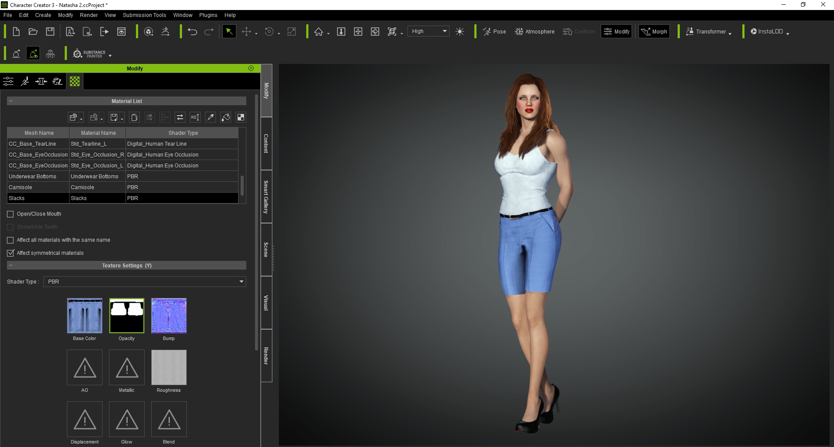Click the empty AO texture slot
The height and width of the screenshot is (447, 834).
85,367
